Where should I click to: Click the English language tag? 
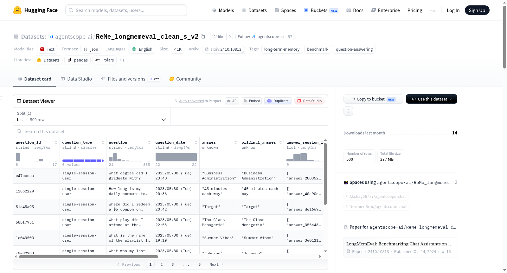[x=142, y=49]
